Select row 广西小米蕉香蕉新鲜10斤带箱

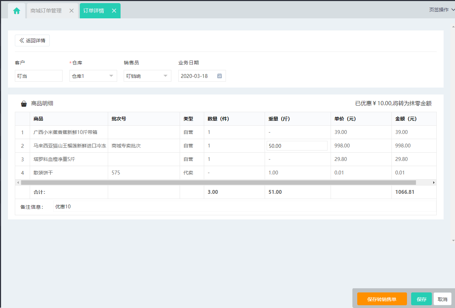pyautogui.click(x=226, y=132)
